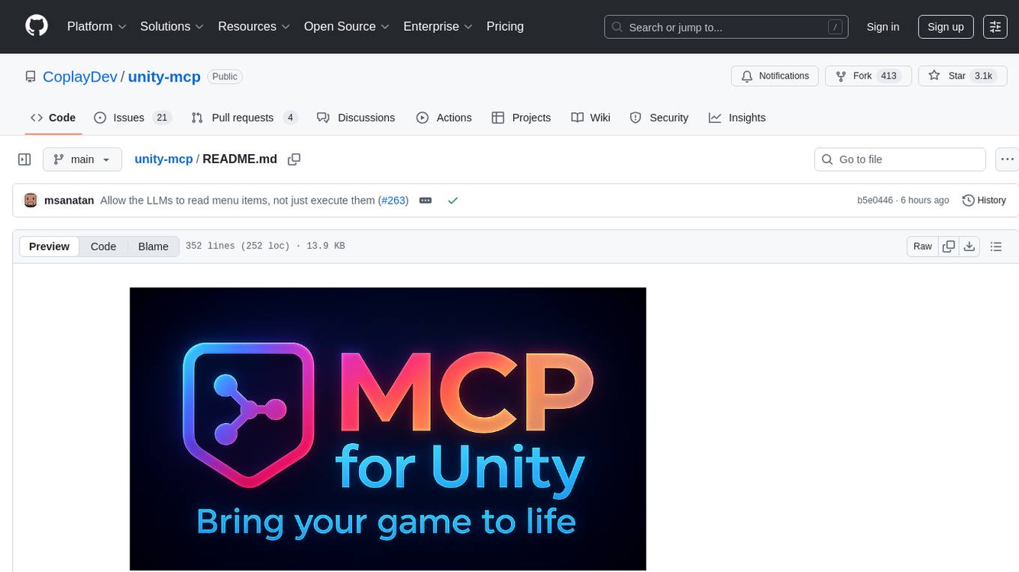Open the appearance settings icon

995,27
